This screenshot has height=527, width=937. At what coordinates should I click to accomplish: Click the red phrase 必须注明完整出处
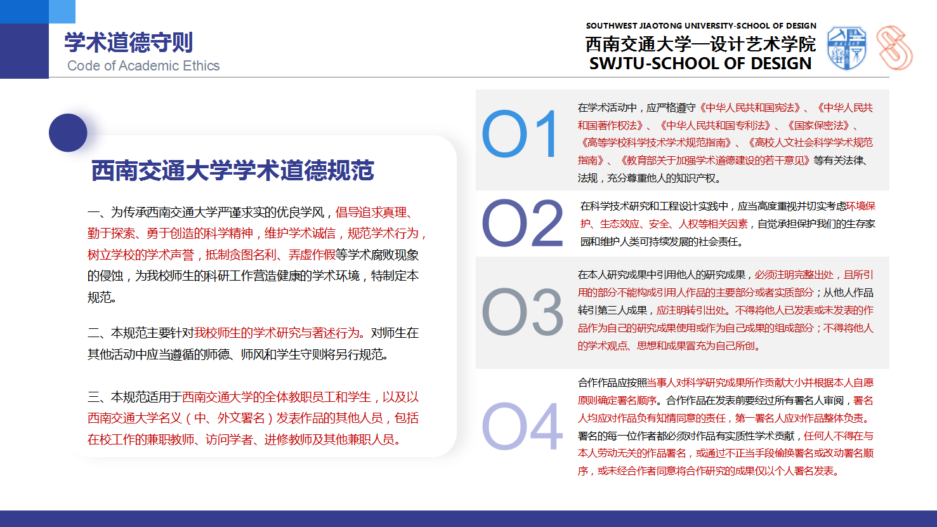pyautogui.click(x=794, y=275)
